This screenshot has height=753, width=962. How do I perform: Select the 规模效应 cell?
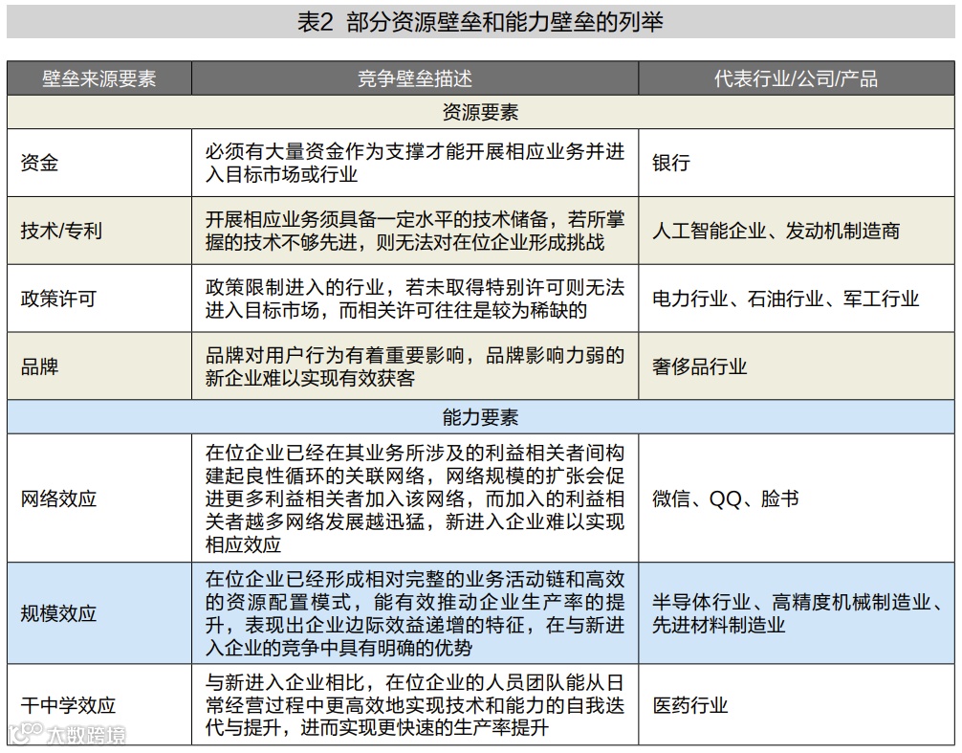pos(99,613)
